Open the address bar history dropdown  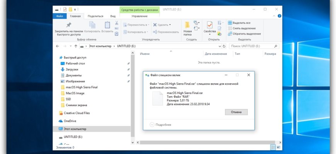(x=220, y=46)
